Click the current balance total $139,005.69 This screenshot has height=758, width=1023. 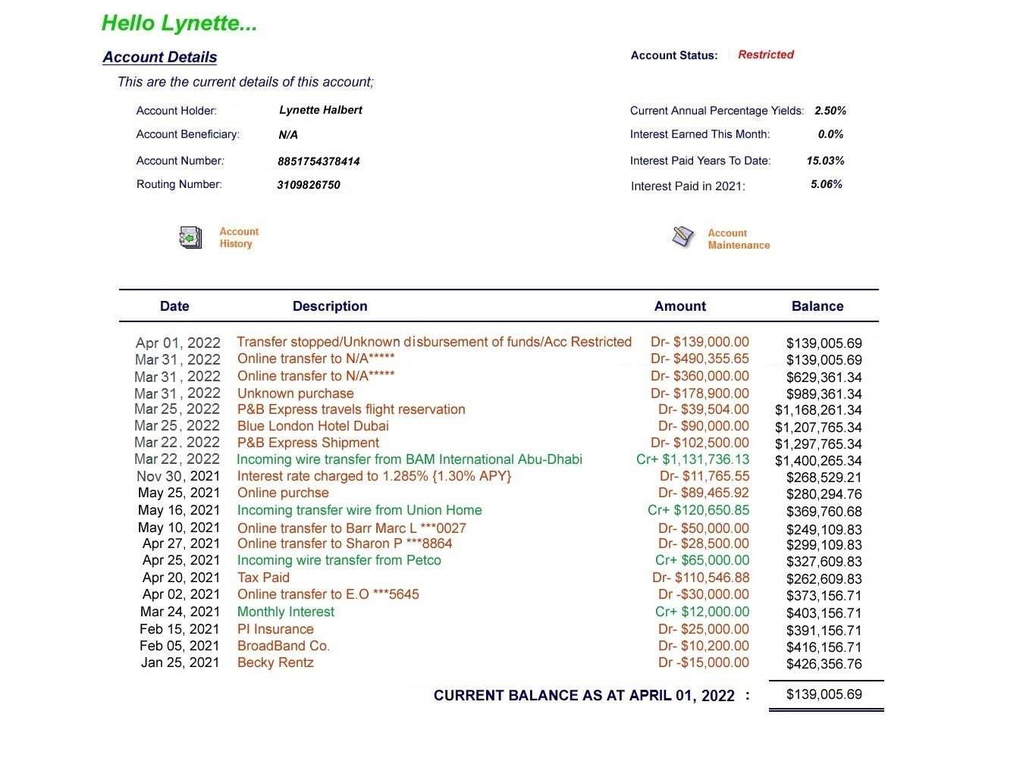824,694
